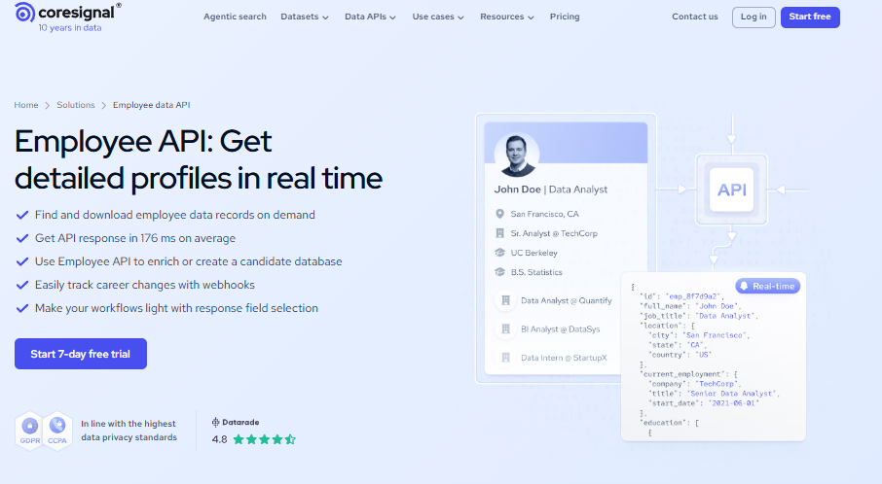The height and width of the screenshot is (484, 882).
Task: Click checkmark beside 'Get API response in 176 ms'
Action: tap(22, 238)
